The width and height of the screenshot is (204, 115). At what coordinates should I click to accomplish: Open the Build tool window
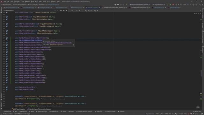coord(32,111)
